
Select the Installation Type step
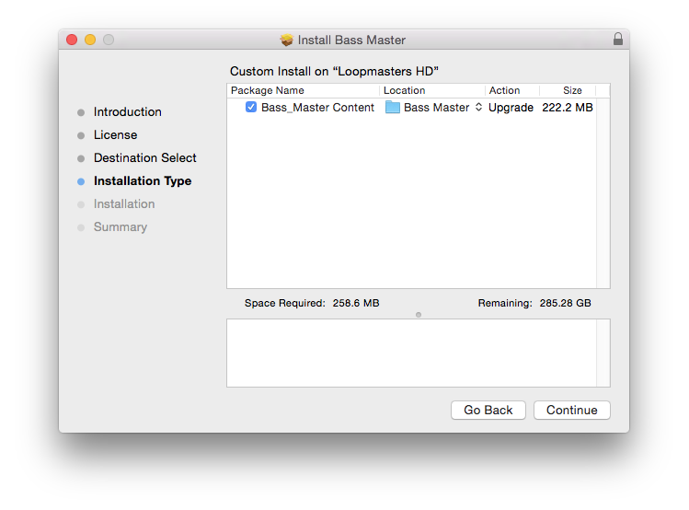[143, 181]
